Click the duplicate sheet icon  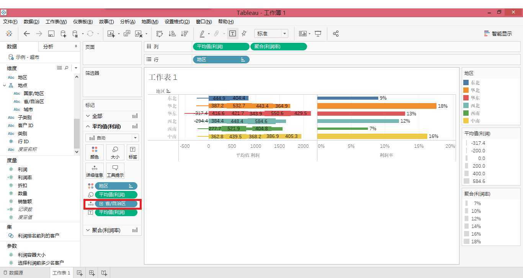click(x=127, y=34)
